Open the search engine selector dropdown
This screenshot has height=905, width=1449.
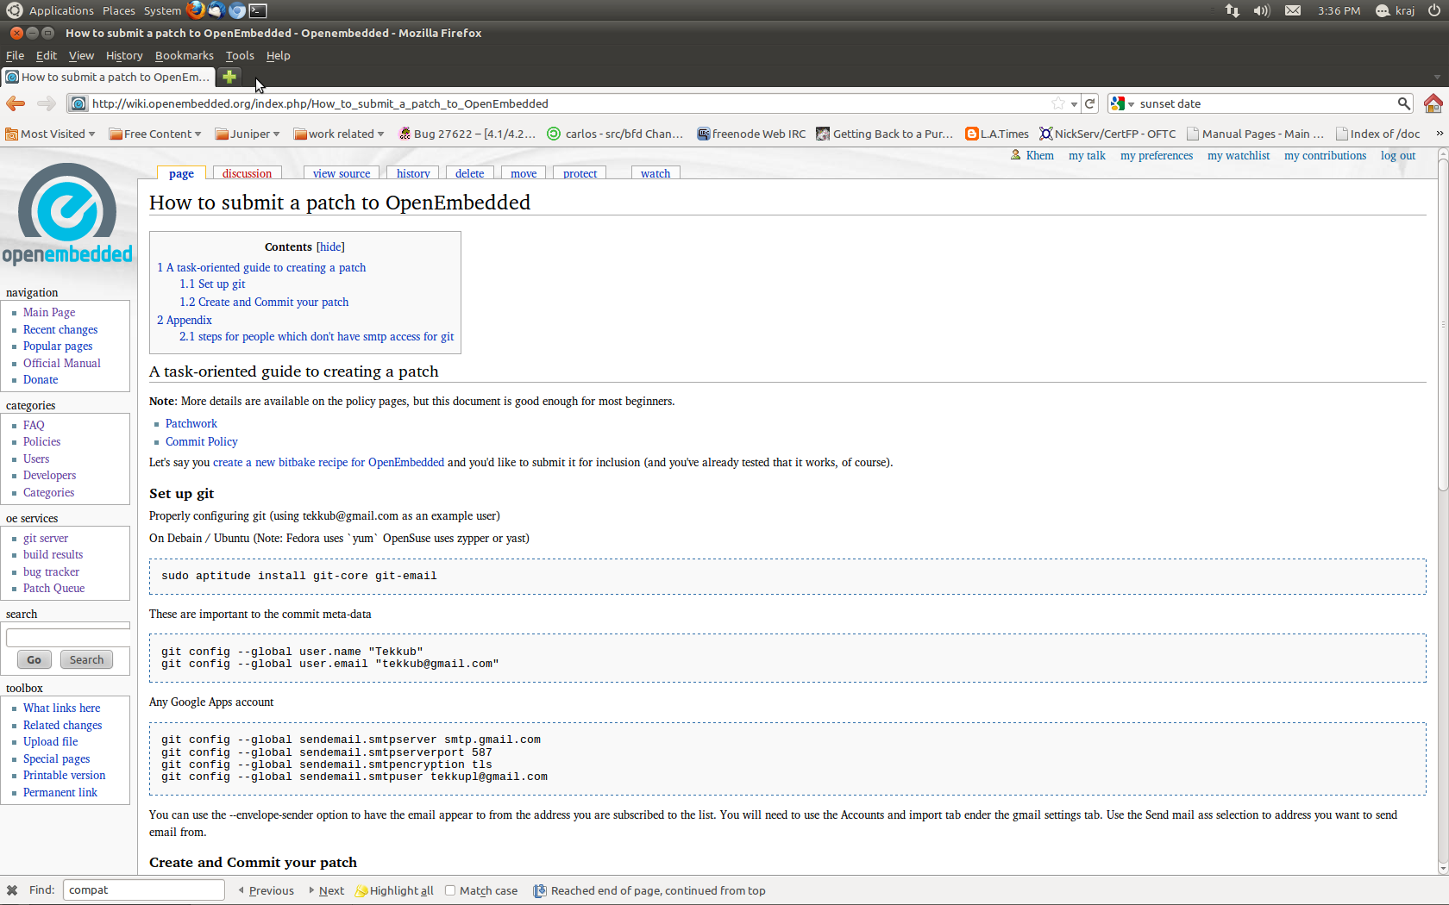point(1122,103)
